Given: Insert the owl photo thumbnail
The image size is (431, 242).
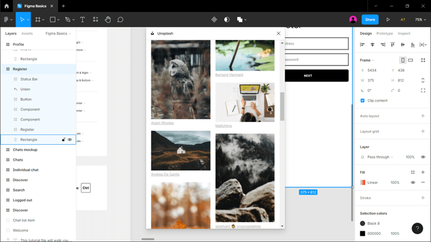Looking at the screenshot, I should click(x=181, y=79).
